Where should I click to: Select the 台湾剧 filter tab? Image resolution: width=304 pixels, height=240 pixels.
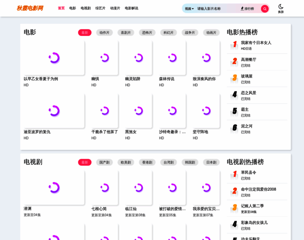point(168,162)
